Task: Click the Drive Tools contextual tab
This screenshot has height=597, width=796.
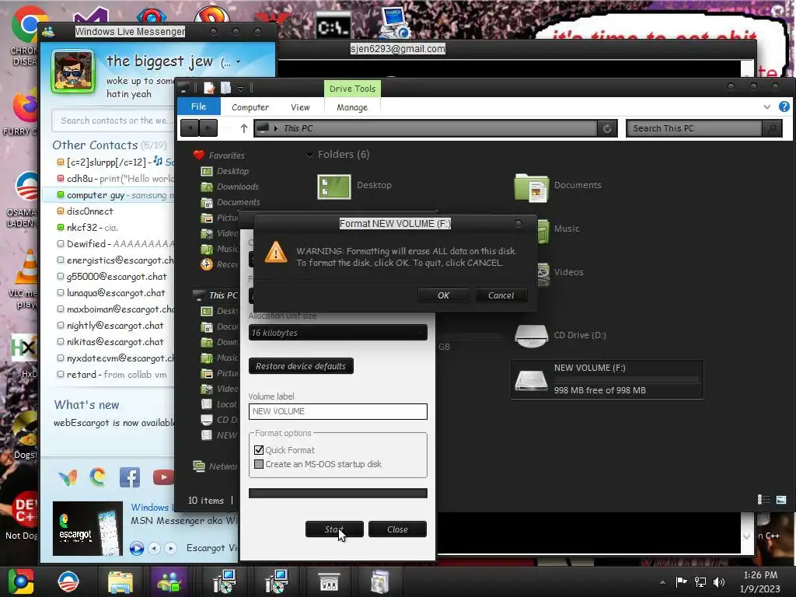Action: tap(352, 89)
